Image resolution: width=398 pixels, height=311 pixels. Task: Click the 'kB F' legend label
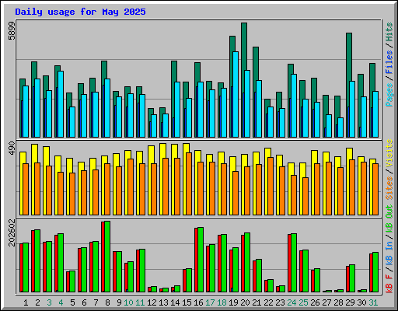(389, 284)
